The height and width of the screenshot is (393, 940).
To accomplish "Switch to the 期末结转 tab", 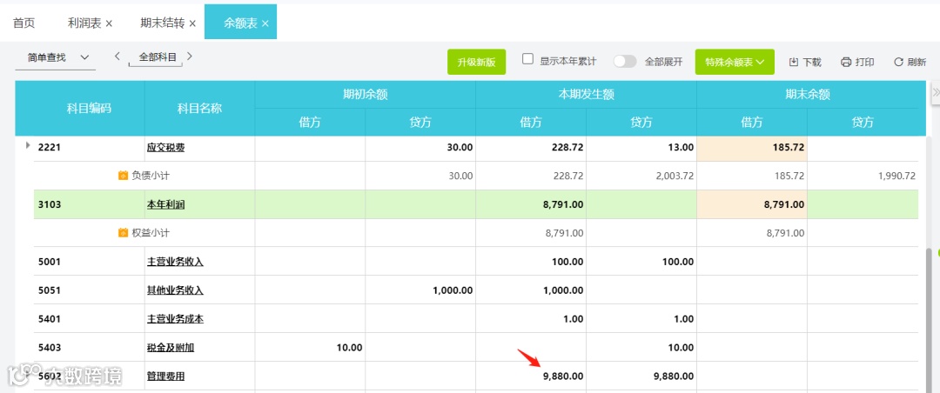I will 163,23.
